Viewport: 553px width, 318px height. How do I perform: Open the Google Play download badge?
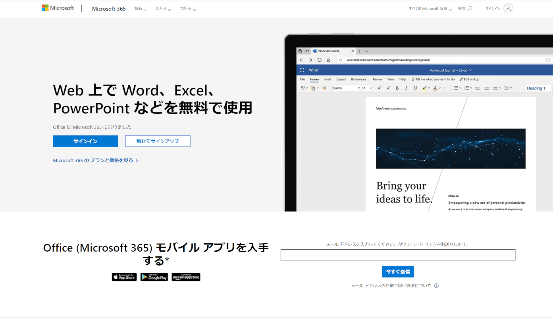(x=154, y=277)
